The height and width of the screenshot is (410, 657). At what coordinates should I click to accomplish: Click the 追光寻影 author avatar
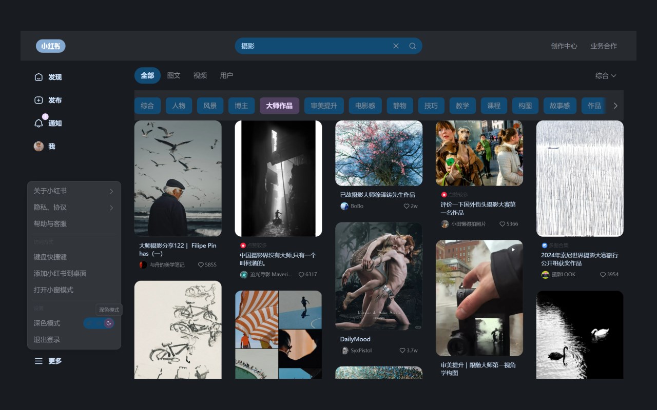pyautogui.click(x=244, y=275)
